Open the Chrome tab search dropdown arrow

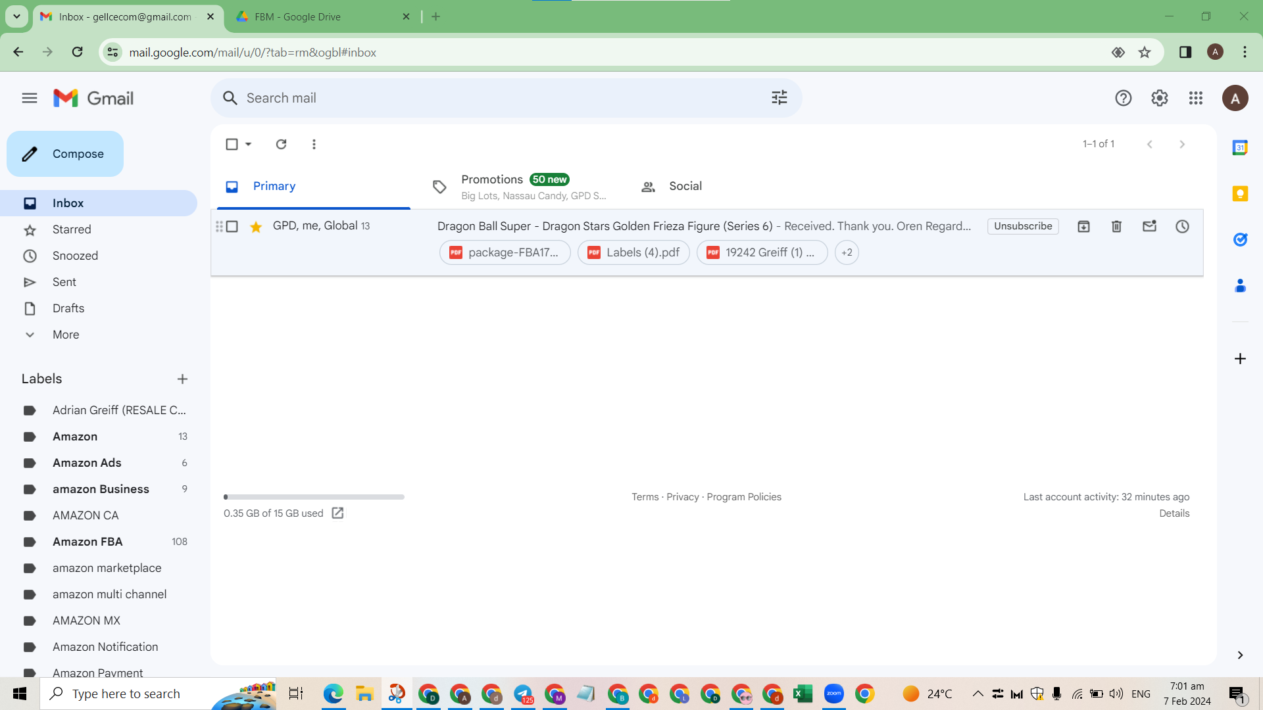16,16
